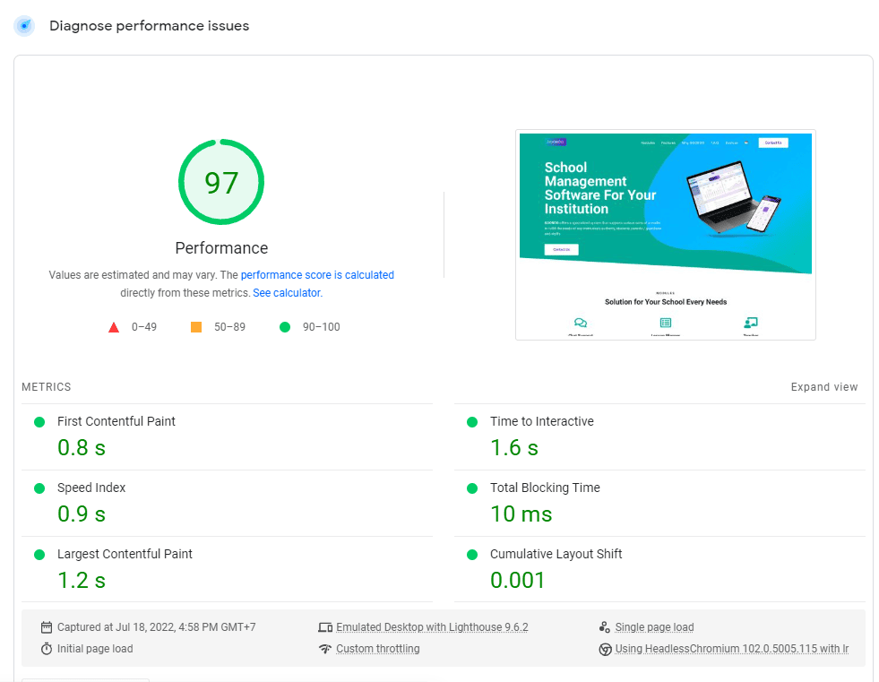Expand the metrics view
879x682 pixels.
click(x=823, y=387)
